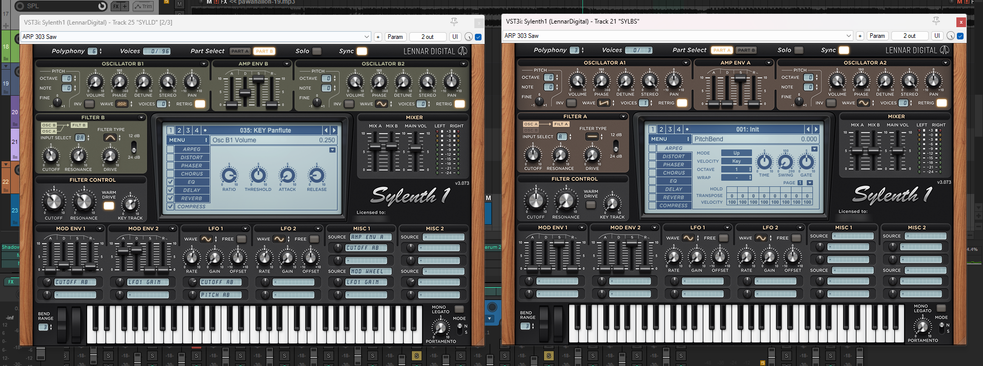Click LFO 2 waveform selector in SYLBS window

pyautogui.click(x=761, y=238)
